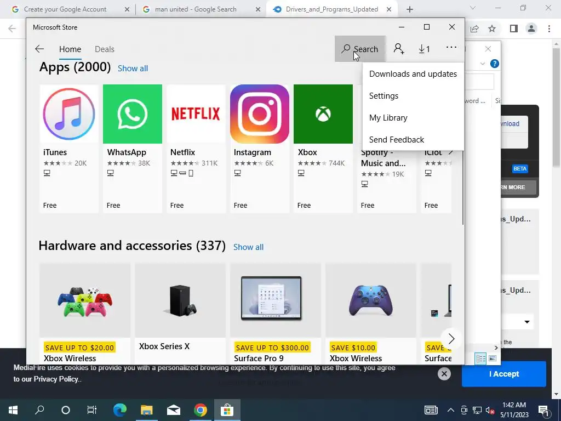Switch to the Home tab
The image size is (561, 421).
coord(70,49)
